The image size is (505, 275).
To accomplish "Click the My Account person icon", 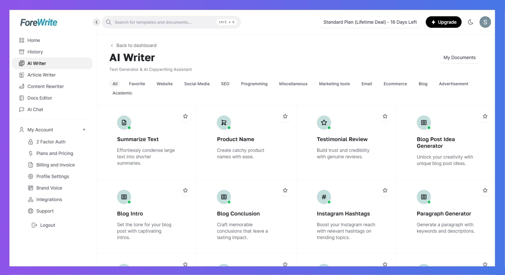I will pos(22,130).
